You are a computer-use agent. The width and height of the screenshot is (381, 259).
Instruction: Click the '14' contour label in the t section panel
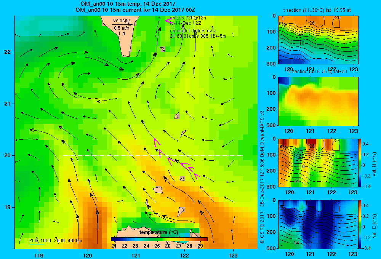click(296, 58)
